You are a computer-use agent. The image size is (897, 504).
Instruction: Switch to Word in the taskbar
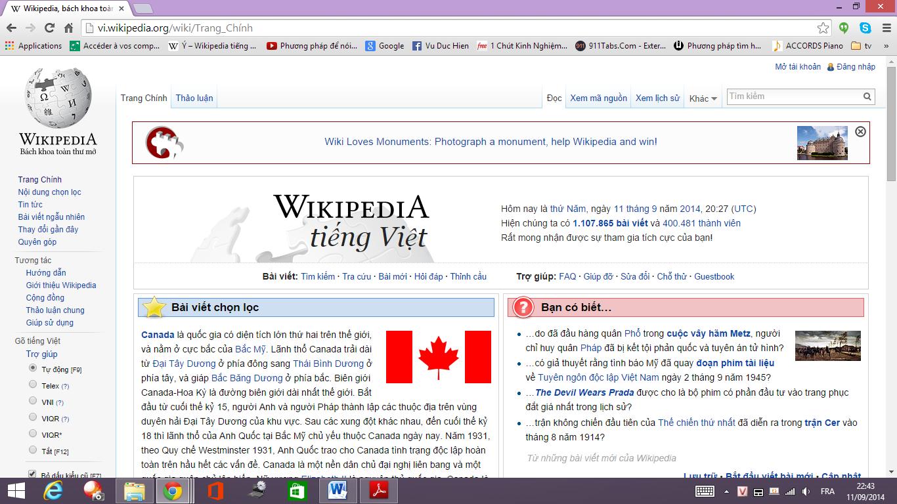click(x=338, y=491)
